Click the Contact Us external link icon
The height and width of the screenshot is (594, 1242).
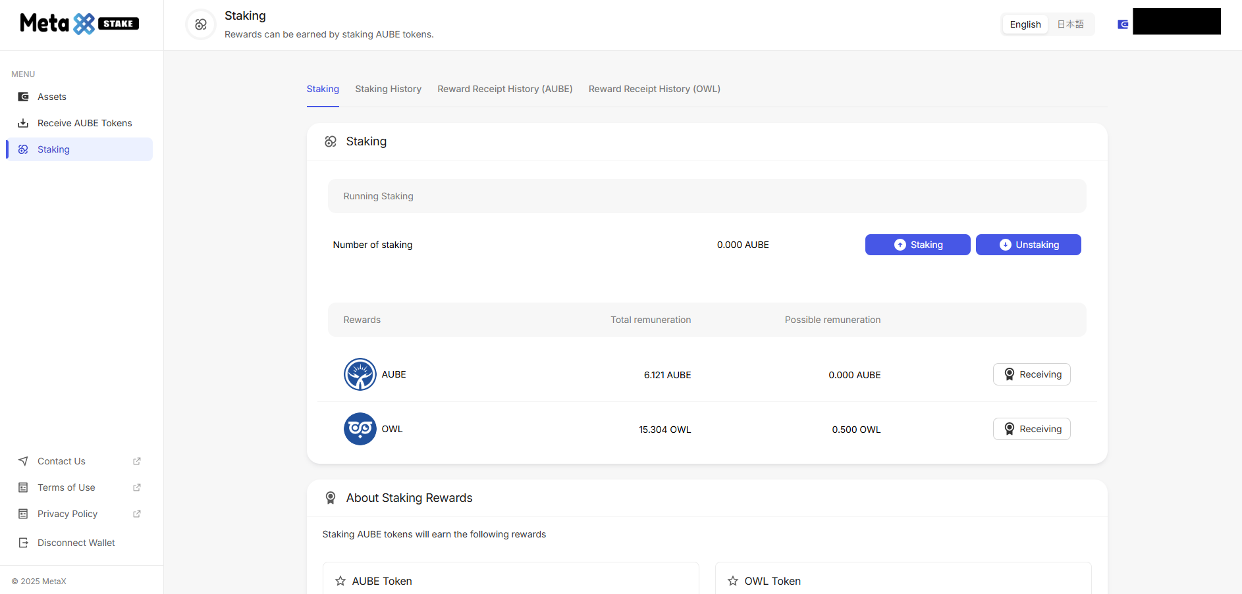click(x=137, y=461)
